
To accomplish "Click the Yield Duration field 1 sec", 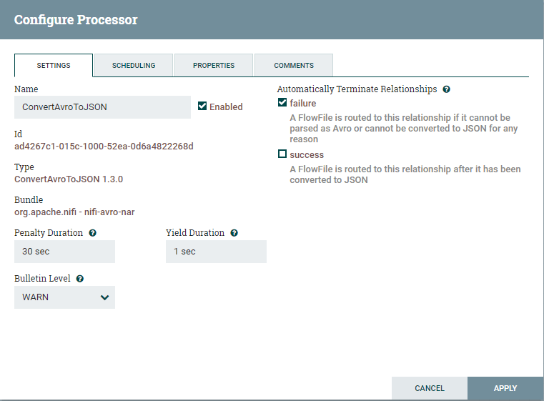I will 216,252.
